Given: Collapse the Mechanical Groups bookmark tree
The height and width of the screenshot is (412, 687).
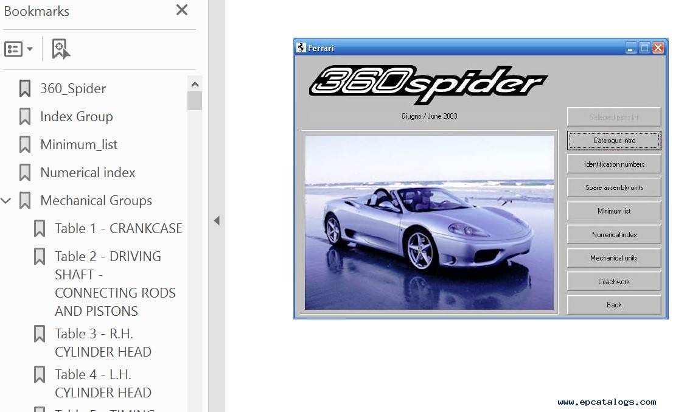Looking at the screenshot, I should [7, 201].
